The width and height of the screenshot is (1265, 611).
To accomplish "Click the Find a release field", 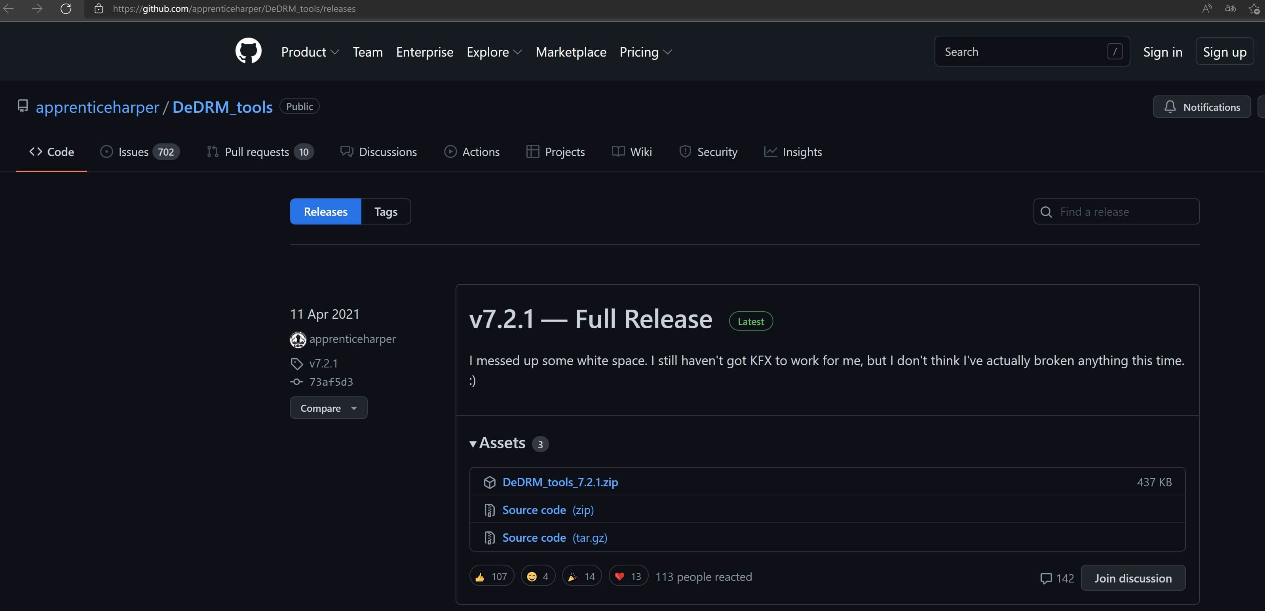I will 1124,212.
